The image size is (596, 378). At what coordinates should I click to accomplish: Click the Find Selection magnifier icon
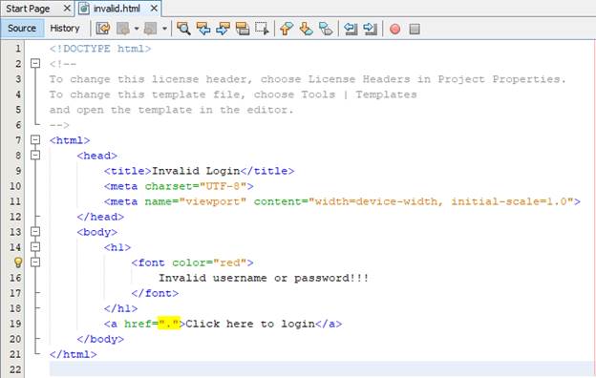click(183, 29)
